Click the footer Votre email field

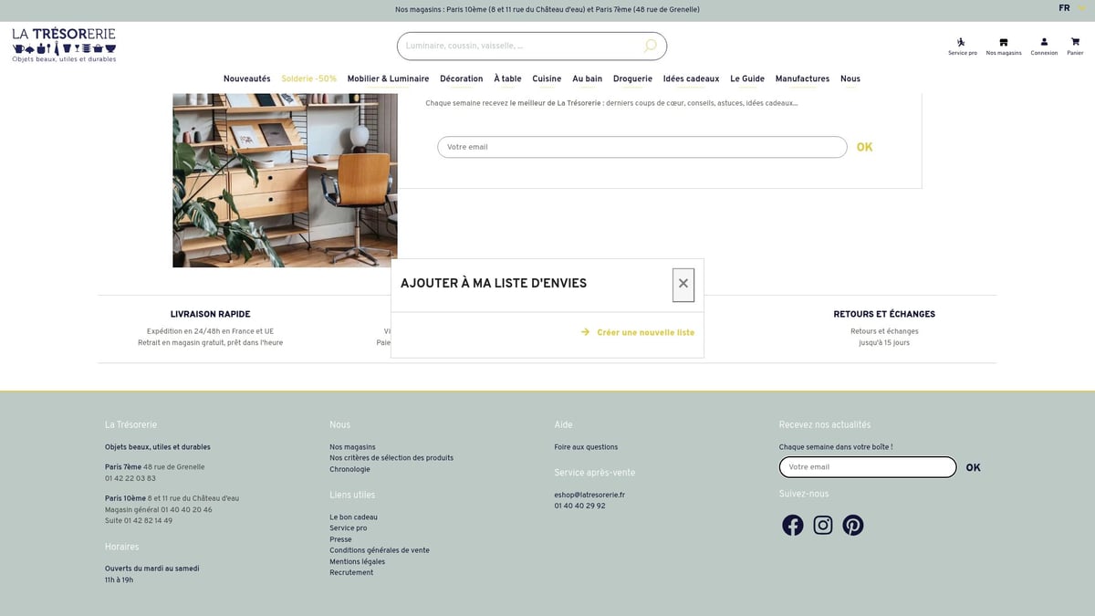tap(867, 467)
